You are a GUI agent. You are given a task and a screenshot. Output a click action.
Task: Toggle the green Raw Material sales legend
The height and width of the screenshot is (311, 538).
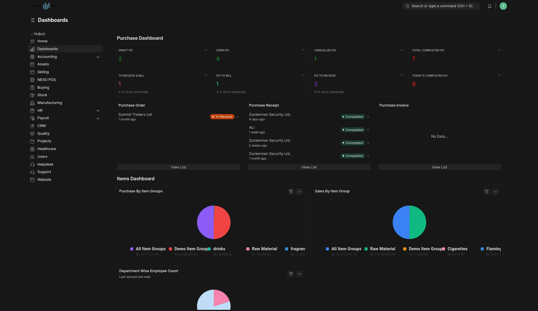(x=380, y=249)
